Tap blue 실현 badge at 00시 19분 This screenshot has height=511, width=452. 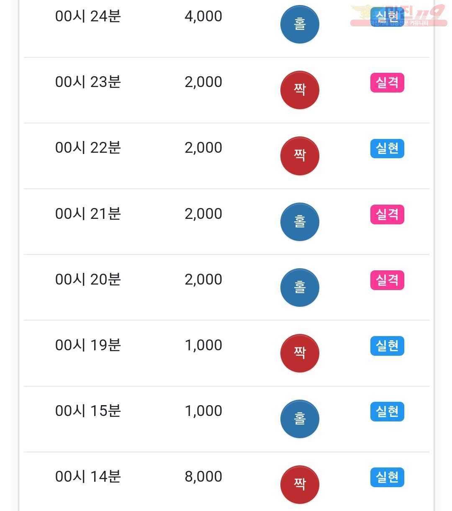[x=387, y=346]
